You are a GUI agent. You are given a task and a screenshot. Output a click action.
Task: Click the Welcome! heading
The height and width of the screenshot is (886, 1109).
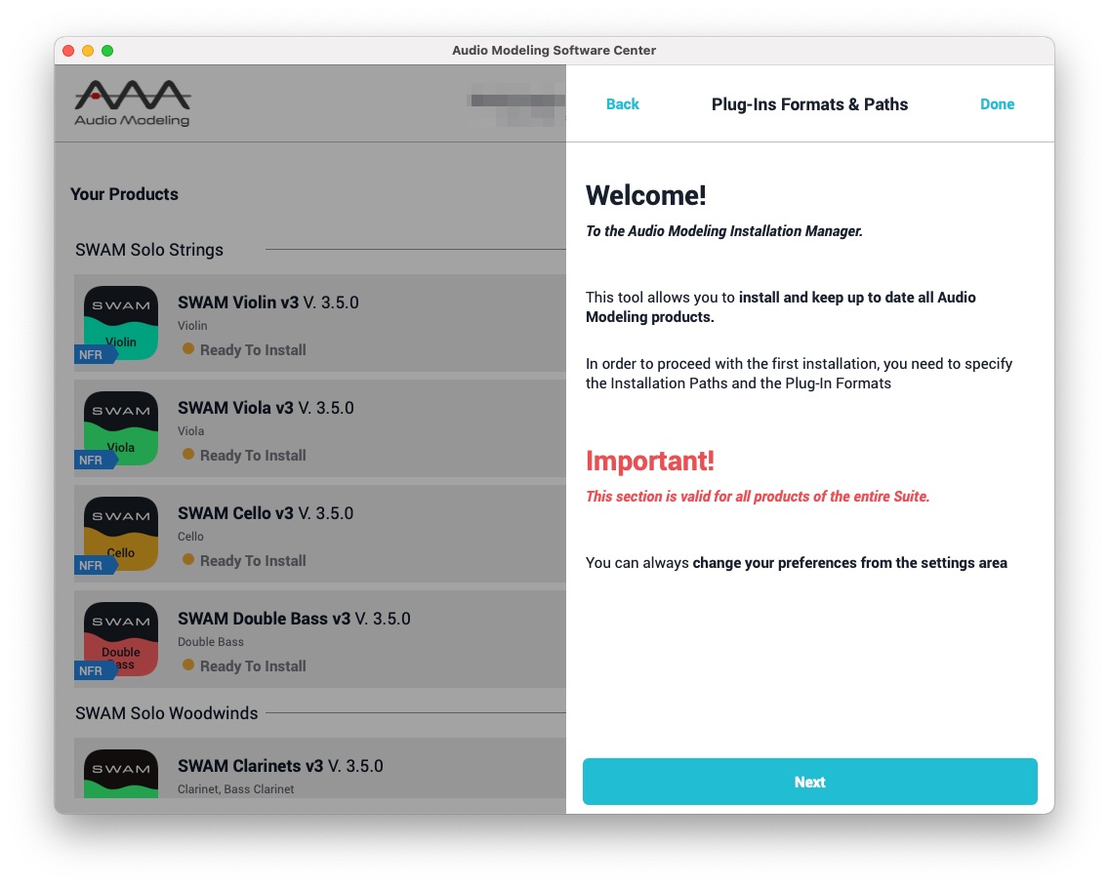(x=645, y=195)
